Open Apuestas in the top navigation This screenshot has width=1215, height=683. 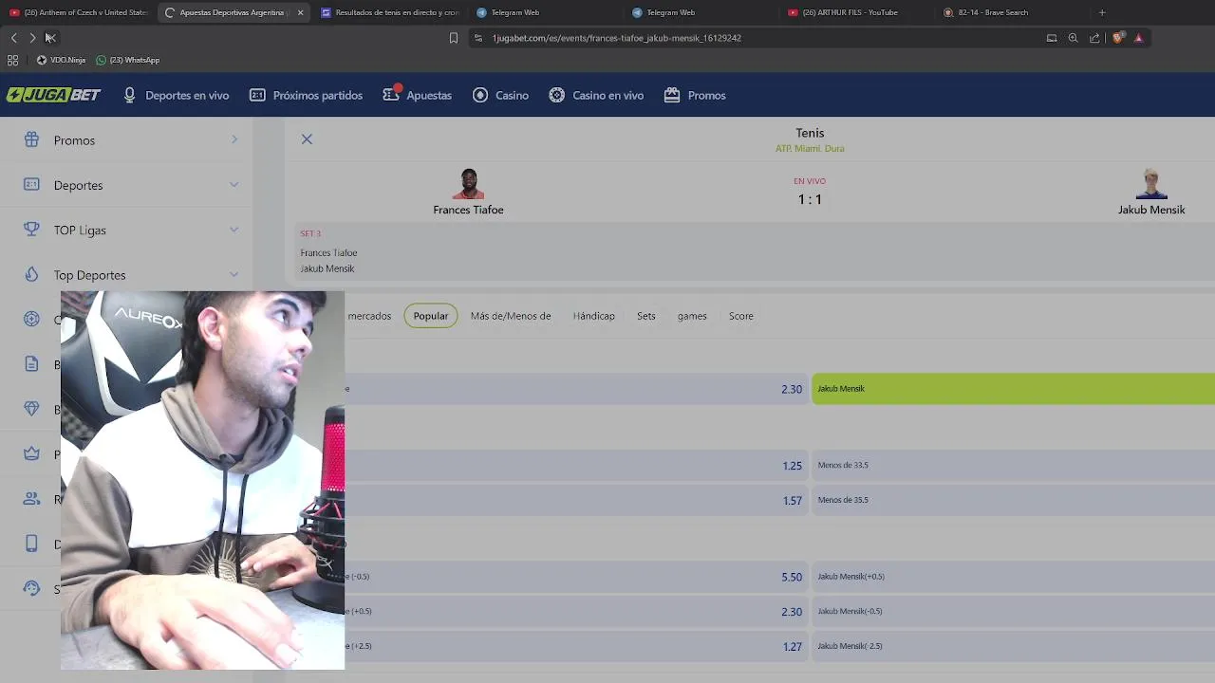[x=418, y=95]
